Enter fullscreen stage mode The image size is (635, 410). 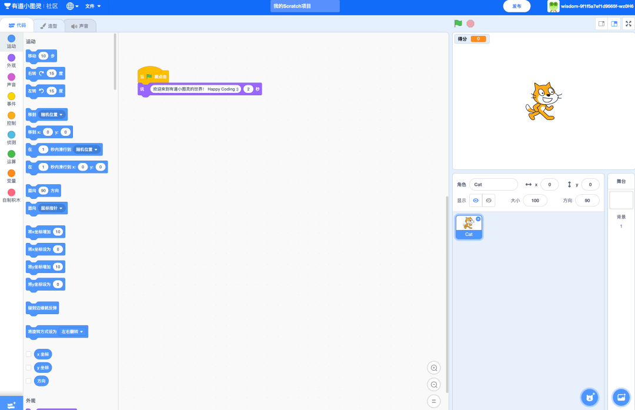coord(629,24)
